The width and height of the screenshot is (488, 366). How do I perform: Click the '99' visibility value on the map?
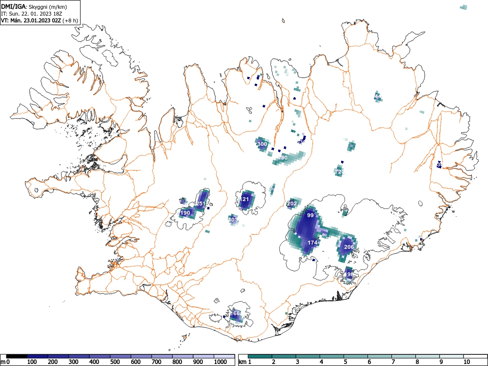pyautogui.click(x=310, y=215)
